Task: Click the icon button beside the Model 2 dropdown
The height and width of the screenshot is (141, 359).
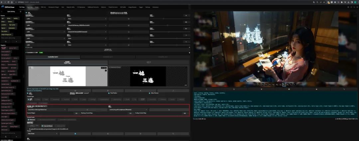Action: (x=128, y=25)
